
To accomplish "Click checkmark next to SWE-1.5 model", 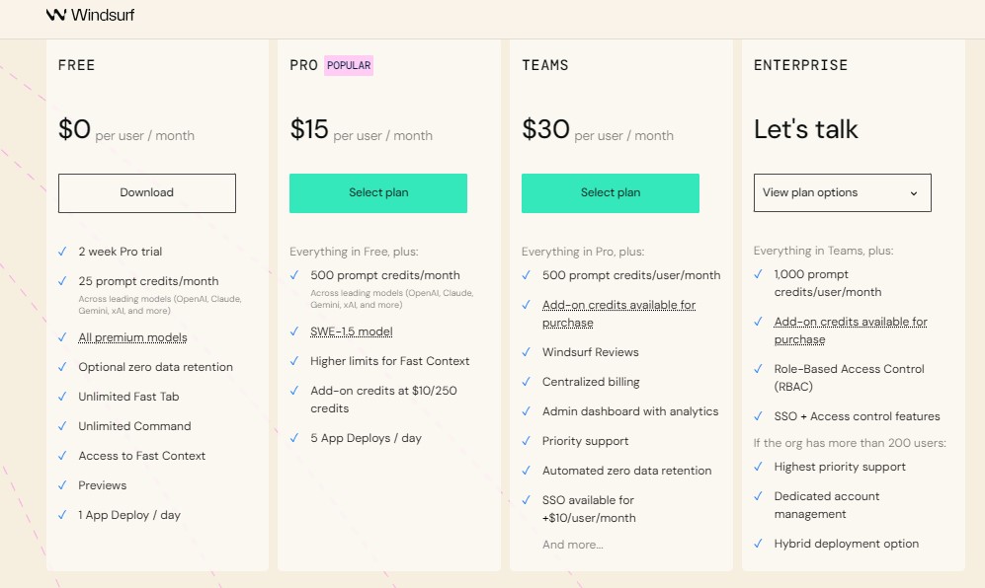I will coord(294,331).
